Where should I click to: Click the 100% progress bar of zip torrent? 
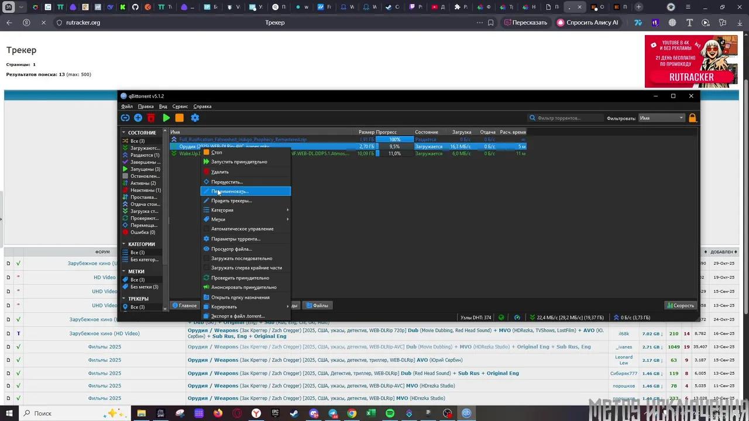(x=394, y=140)
